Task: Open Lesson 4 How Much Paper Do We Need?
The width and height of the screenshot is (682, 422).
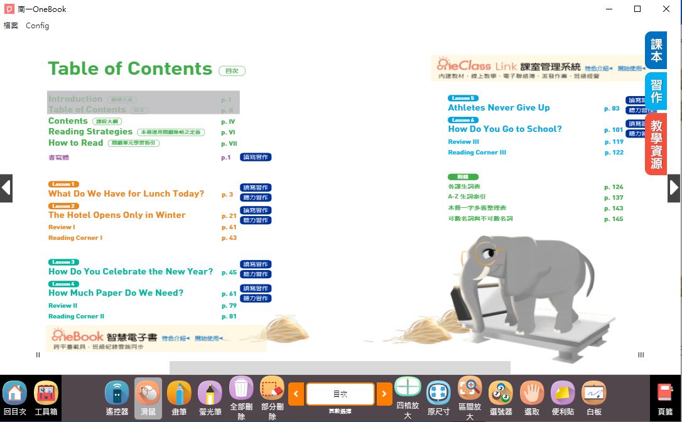Action: (x=116, y=293)
